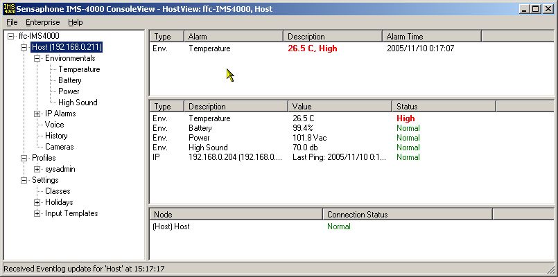Sort status list by Status header
This screenshot has width=558, height=277.
click(444, 107)
